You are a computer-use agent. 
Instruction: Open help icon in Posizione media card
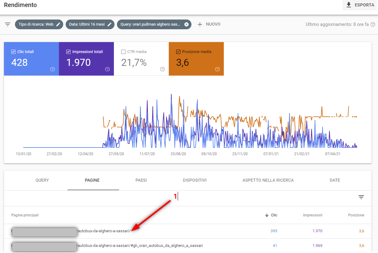[x=217, y=69]
